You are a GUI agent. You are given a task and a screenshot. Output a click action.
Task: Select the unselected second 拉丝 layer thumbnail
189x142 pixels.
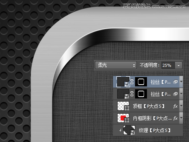[x=123, y=94]
